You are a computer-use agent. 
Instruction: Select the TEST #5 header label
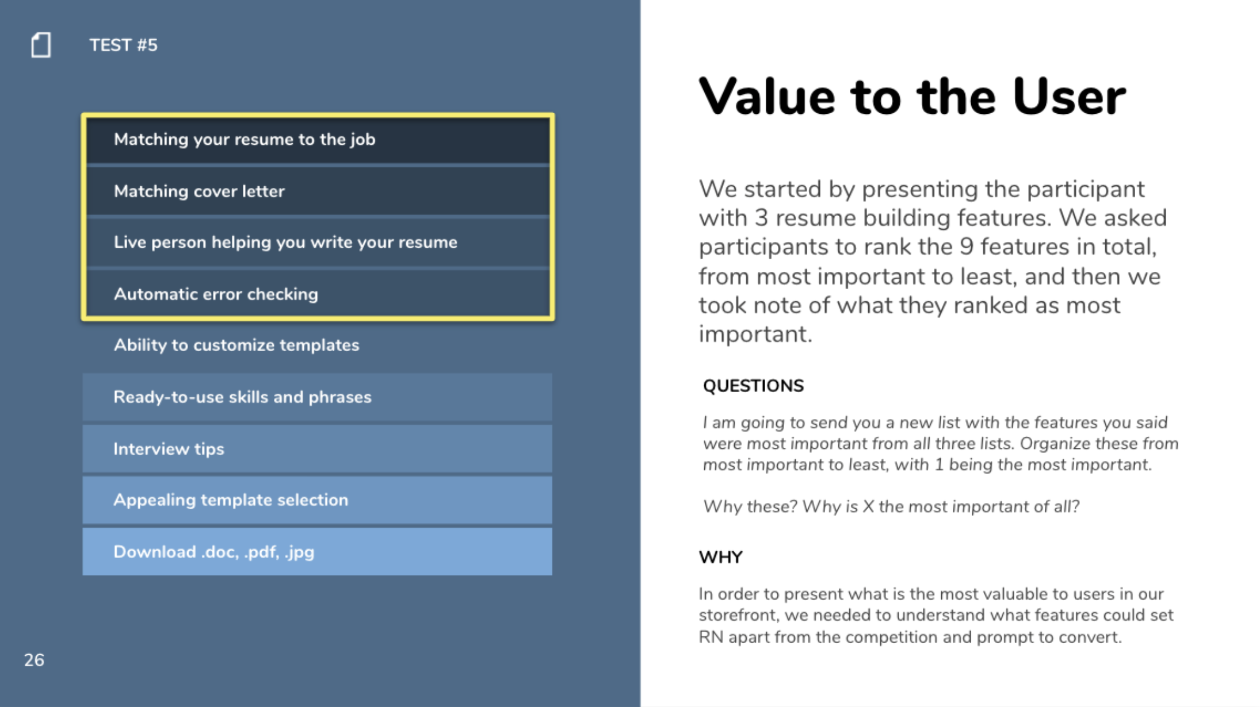point(123,45)
